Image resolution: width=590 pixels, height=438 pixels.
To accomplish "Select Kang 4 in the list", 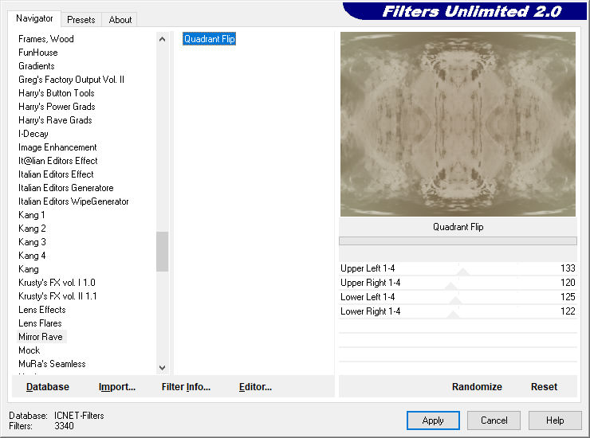I will click(x=32, y=256).
